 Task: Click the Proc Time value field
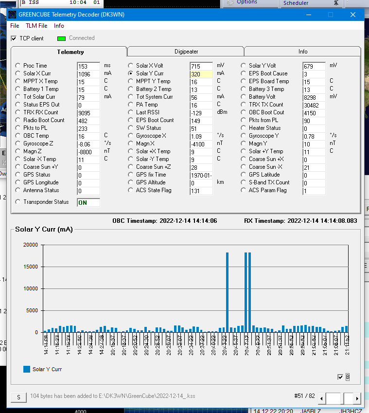click(x=88, y=66)
